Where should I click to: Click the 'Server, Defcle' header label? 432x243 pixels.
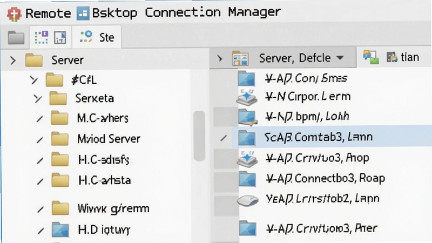(295, 58)
